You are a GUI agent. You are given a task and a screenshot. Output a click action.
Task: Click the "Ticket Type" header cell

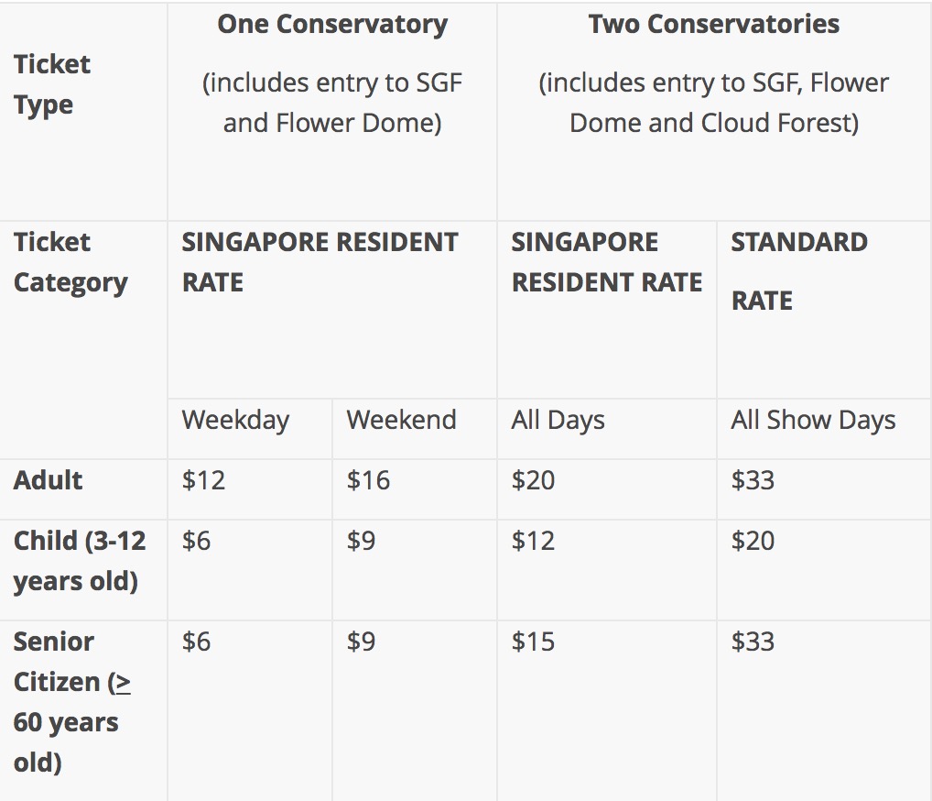(52, 84)
